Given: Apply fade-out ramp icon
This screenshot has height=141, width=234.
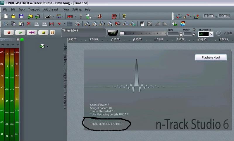Looking at the screenshot, I should click(x=165, y=24).
